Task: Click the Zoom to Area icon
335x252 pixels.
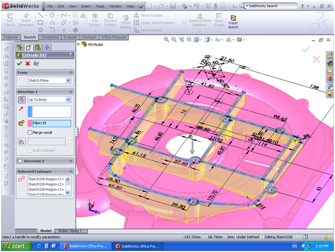Action: [174, 40]
